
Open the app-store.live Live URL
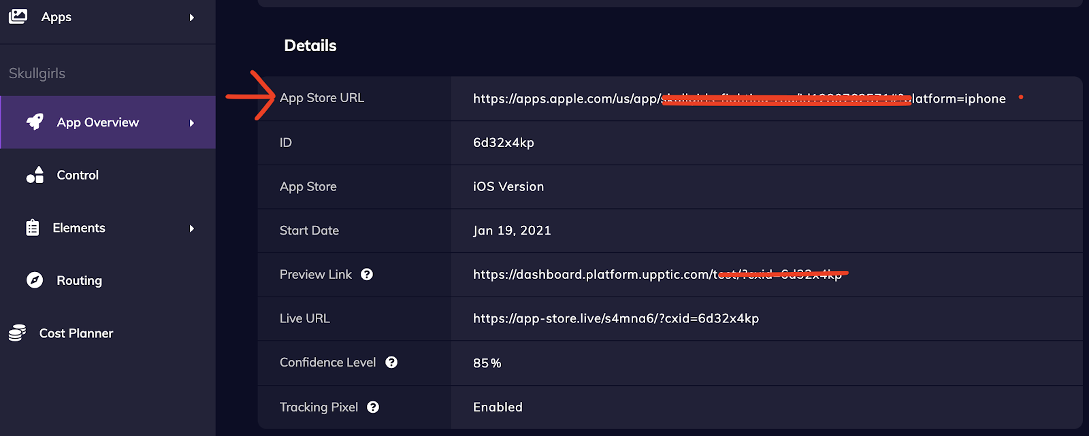point(616,318)
